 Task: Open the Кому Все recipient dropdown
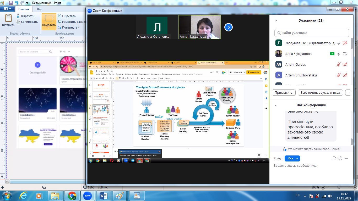coord(292,158)
